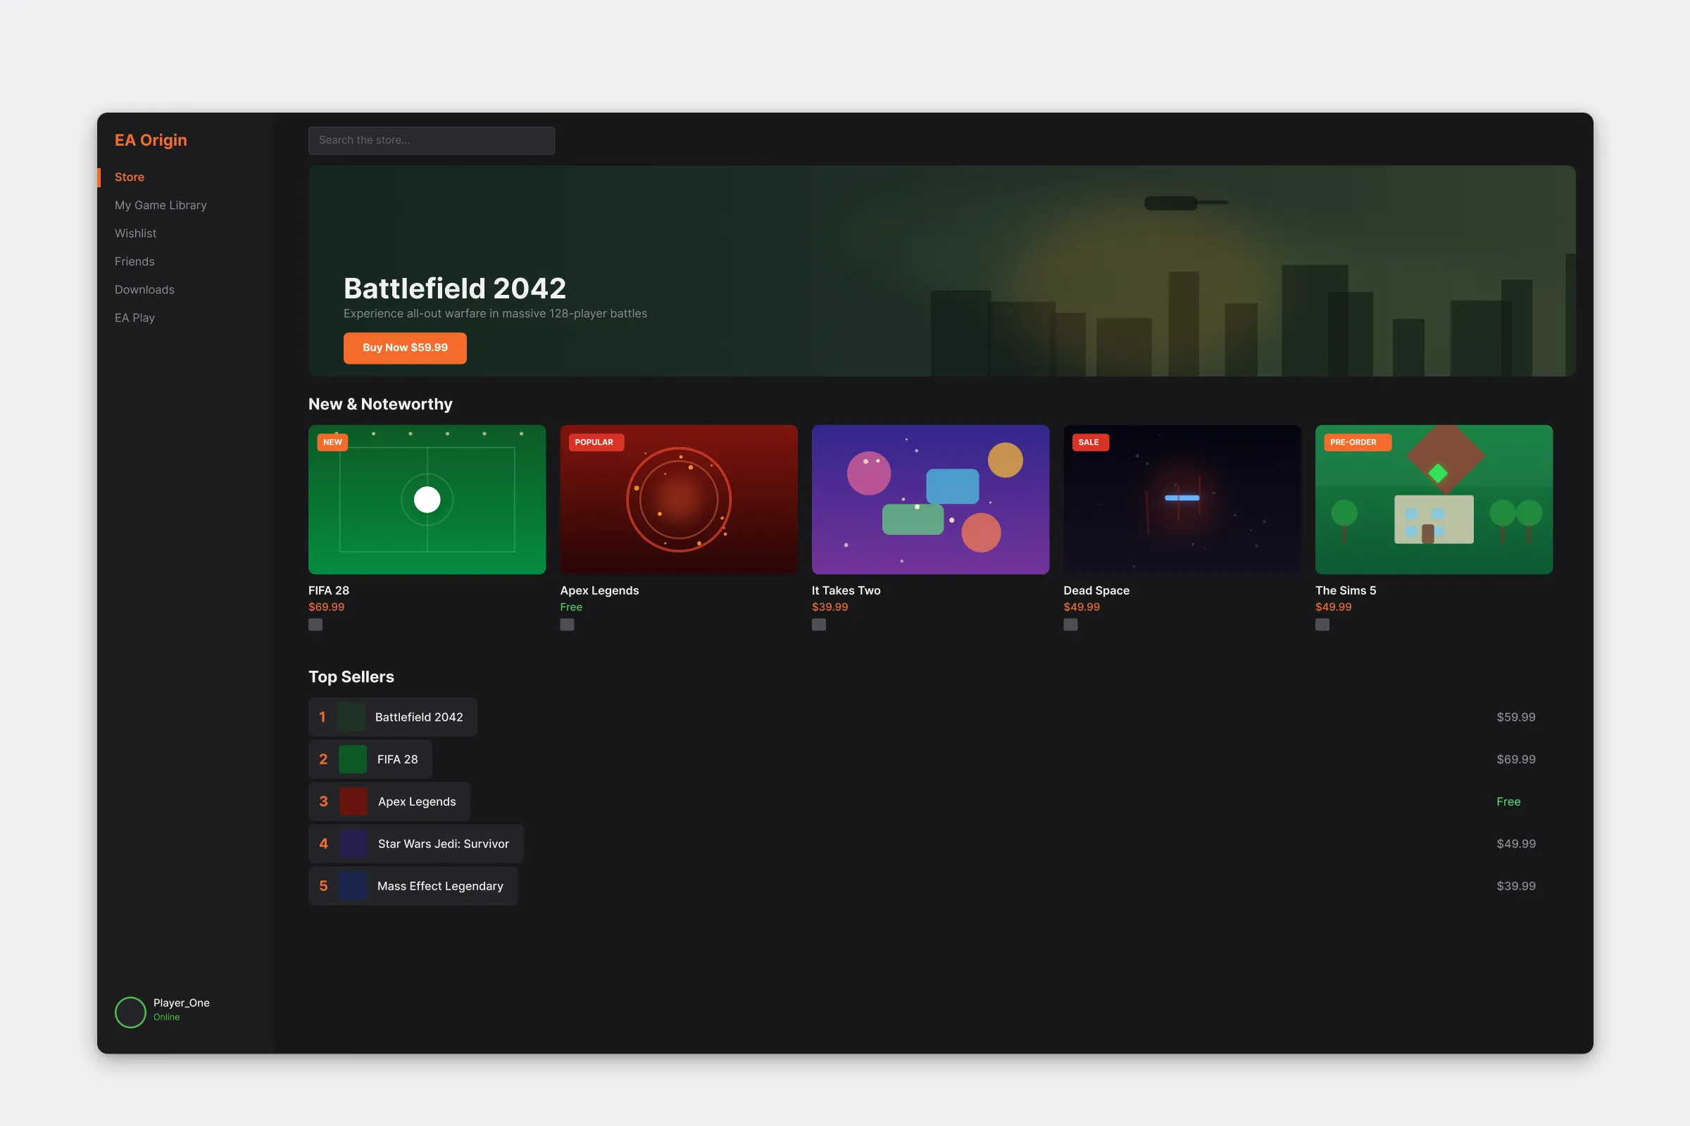Click Buy Now $59.99 button

coord(404,348)
